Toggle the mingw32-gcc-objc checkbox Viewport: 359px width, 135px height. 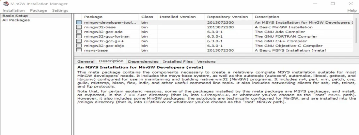79,46
